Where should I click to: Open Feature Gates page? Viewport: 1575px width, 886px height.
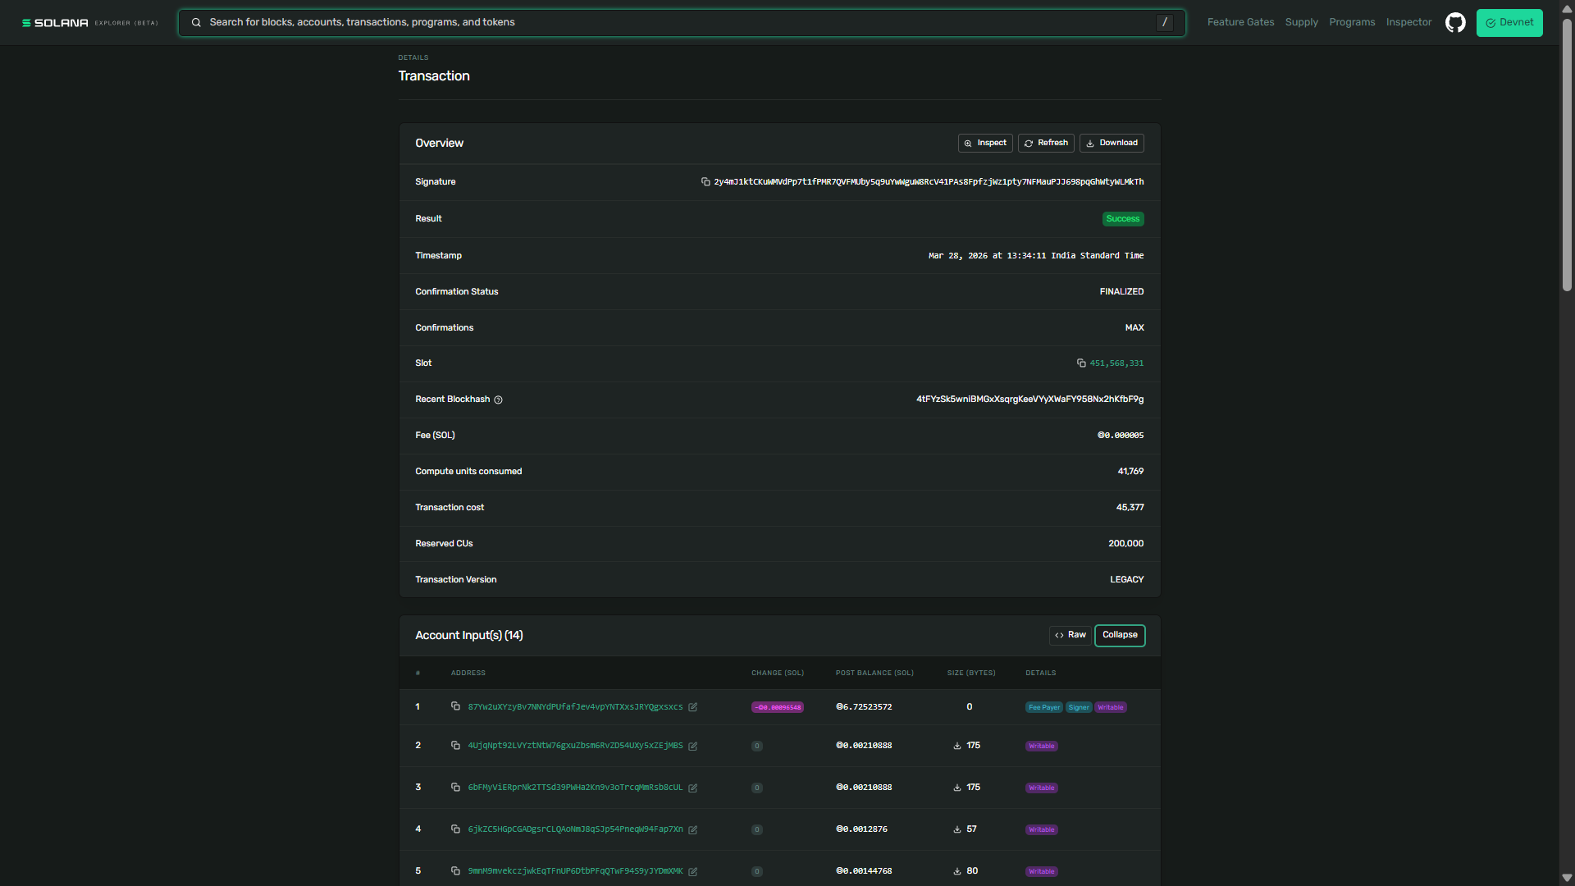click(x=1240, y=23)
